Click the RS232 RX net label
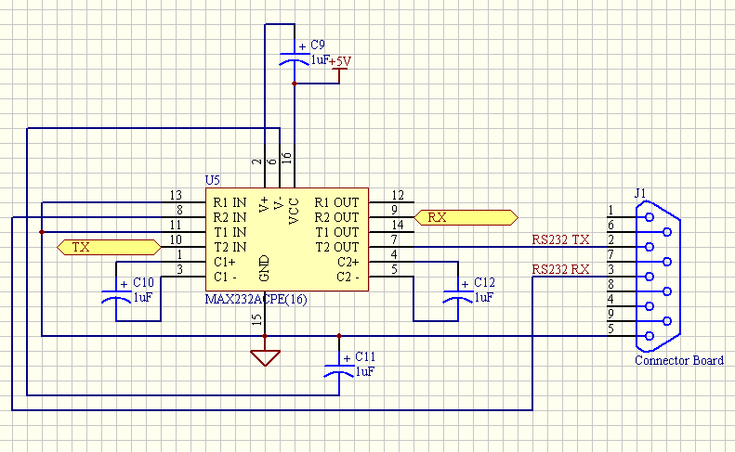Screen dimensions: 735x452 coord(560,270)
